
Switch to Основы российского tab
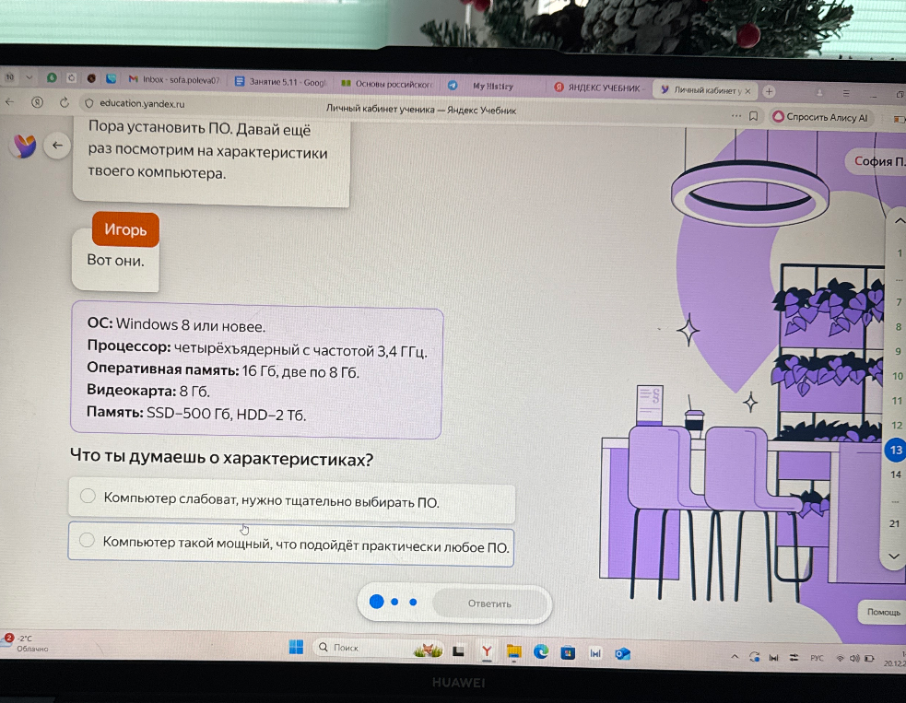click(387, 85)
